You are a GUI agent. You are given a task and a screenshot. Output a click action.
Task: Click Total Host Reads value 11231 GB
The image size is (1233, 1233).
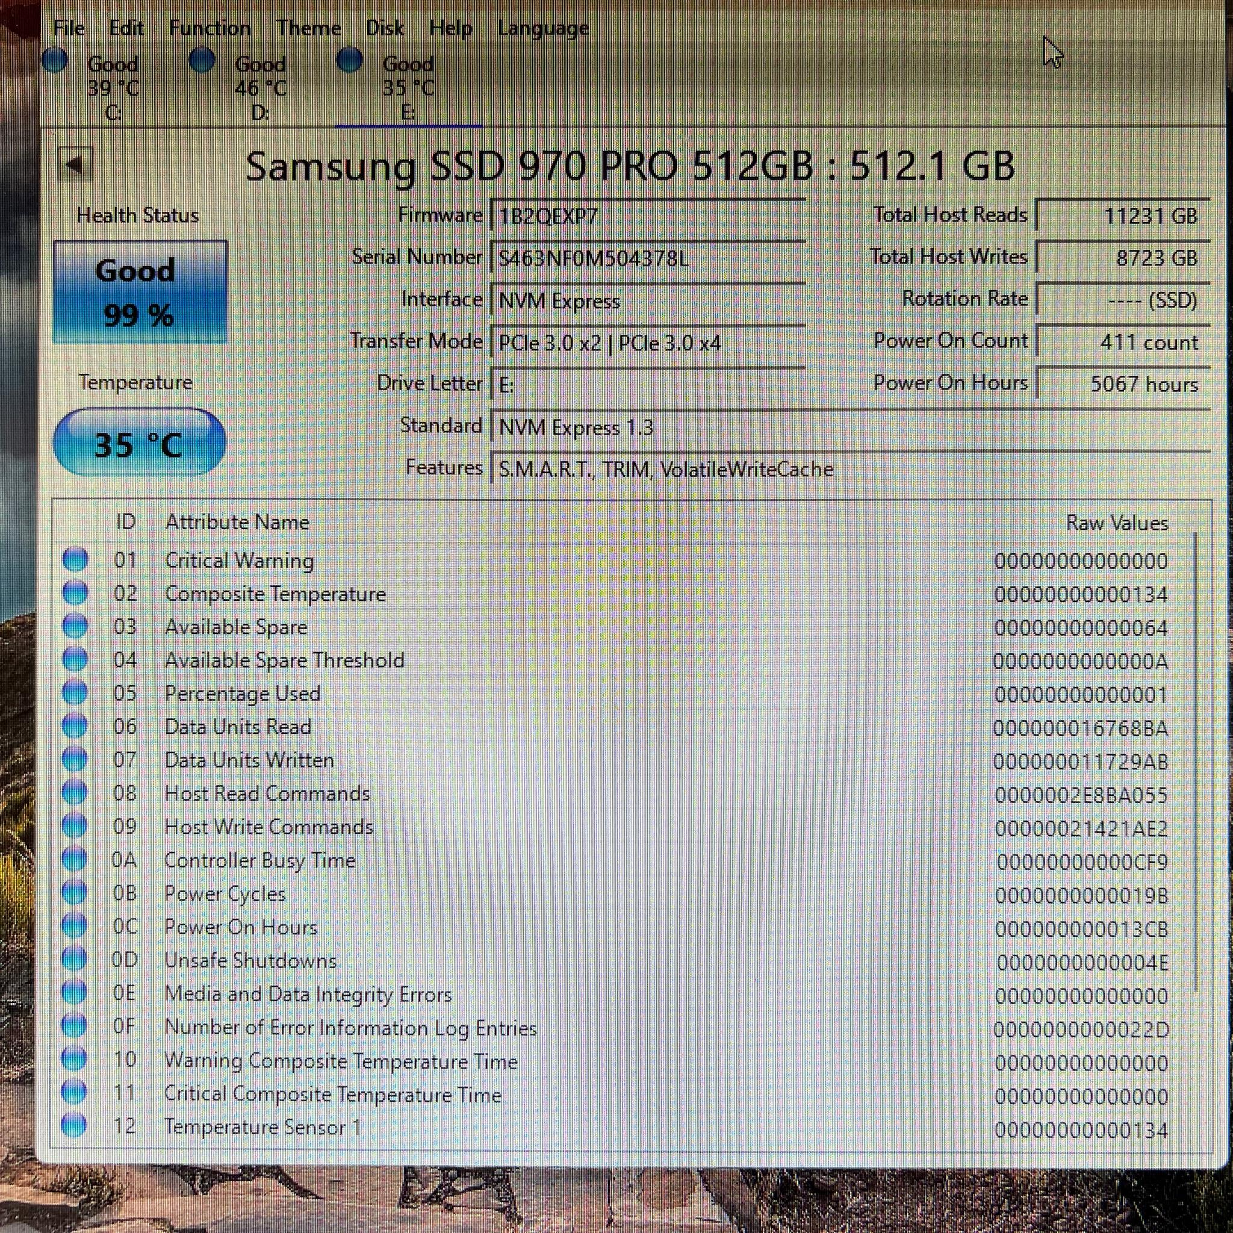tap(1123, 215)
